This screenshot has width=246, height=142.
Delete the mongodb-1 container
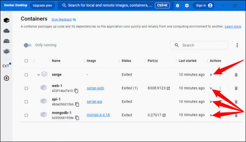point(236,115)
